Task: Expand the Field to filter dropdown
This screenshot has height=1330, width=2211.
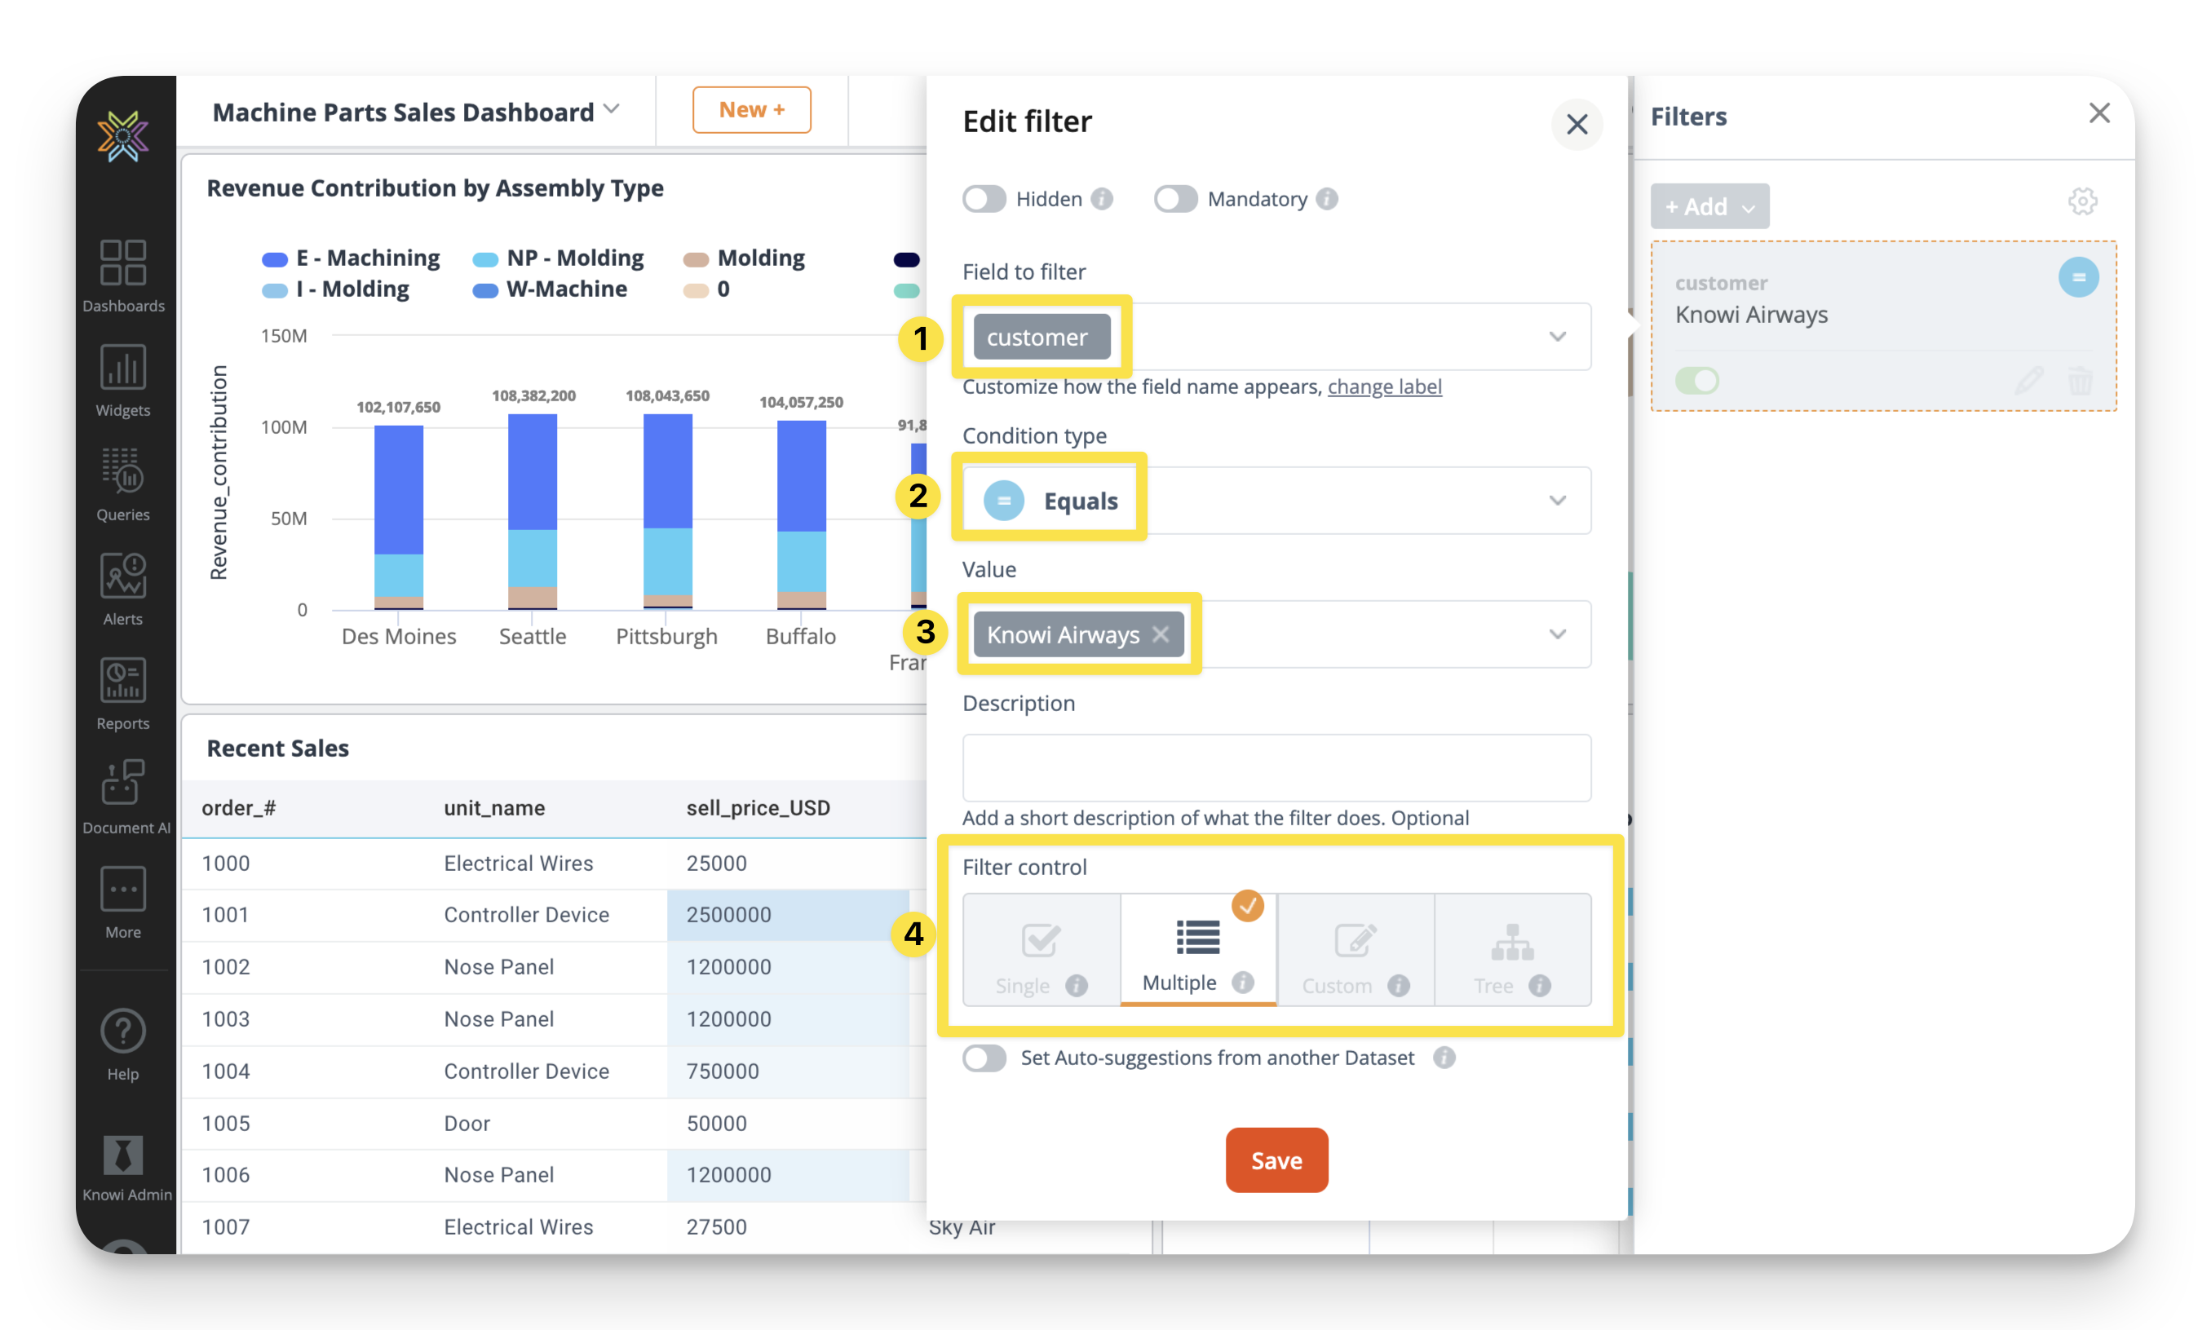Action: [1557, 337]
